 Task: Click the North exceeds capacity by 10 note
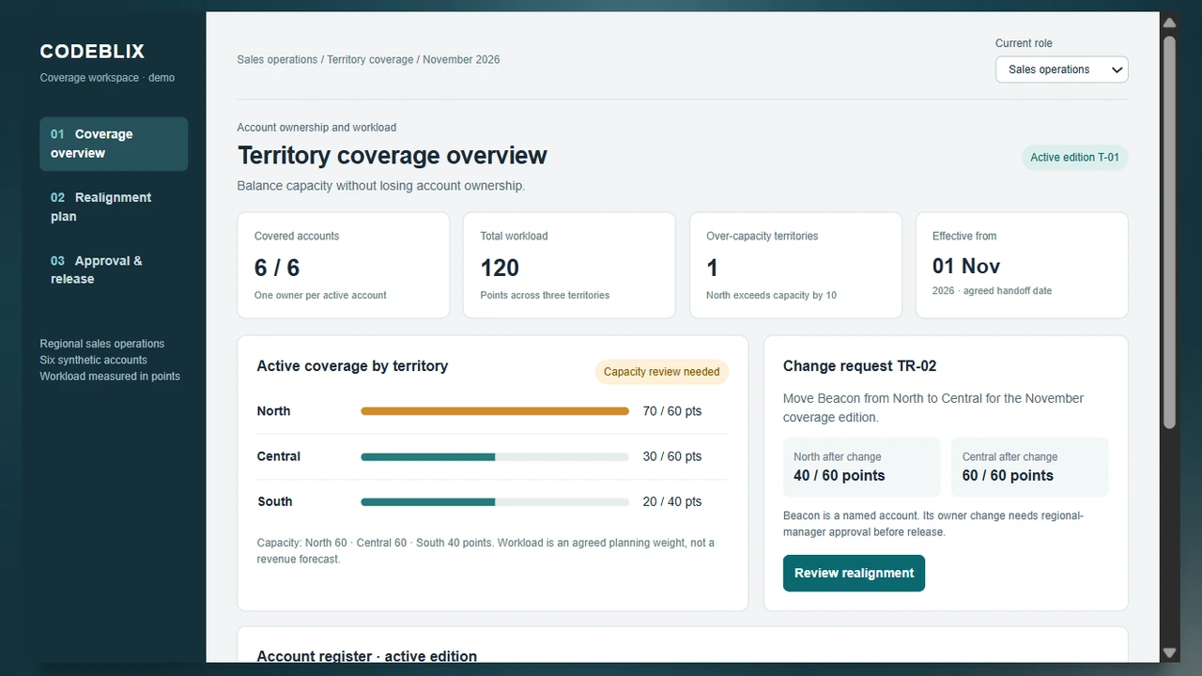(x=771, y=295)
